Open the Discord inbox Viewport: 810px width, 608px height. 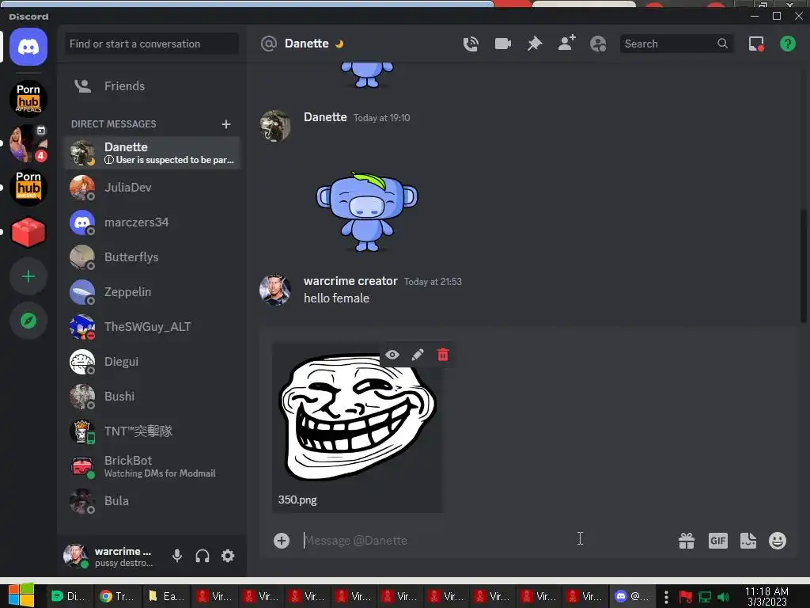[x=756, y=44]
